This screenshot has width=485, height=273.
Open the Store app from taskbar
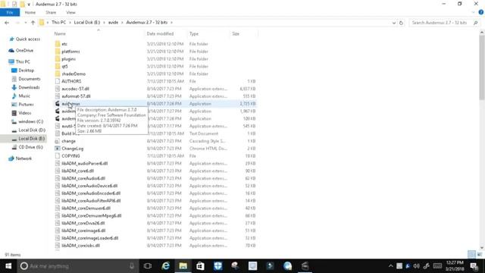point(200,266)
